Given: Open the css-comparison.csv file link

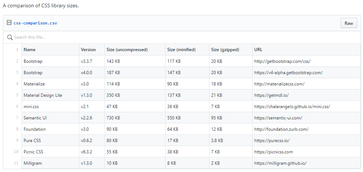Looking at the screenshot, I should point(35,23).
